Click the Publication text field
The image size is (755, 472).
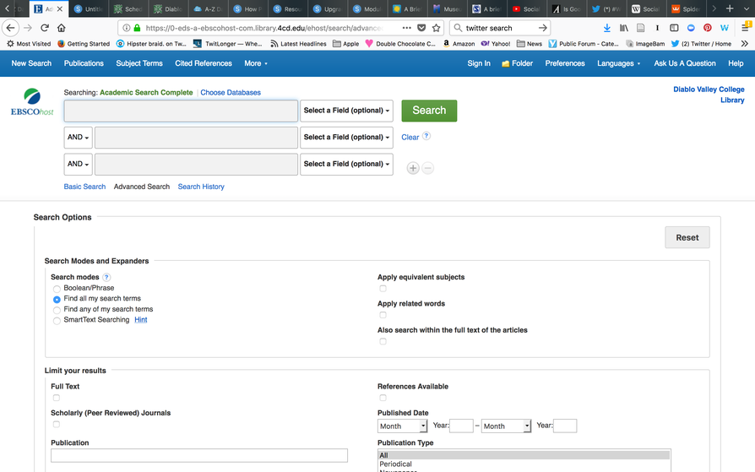(199, 456)
